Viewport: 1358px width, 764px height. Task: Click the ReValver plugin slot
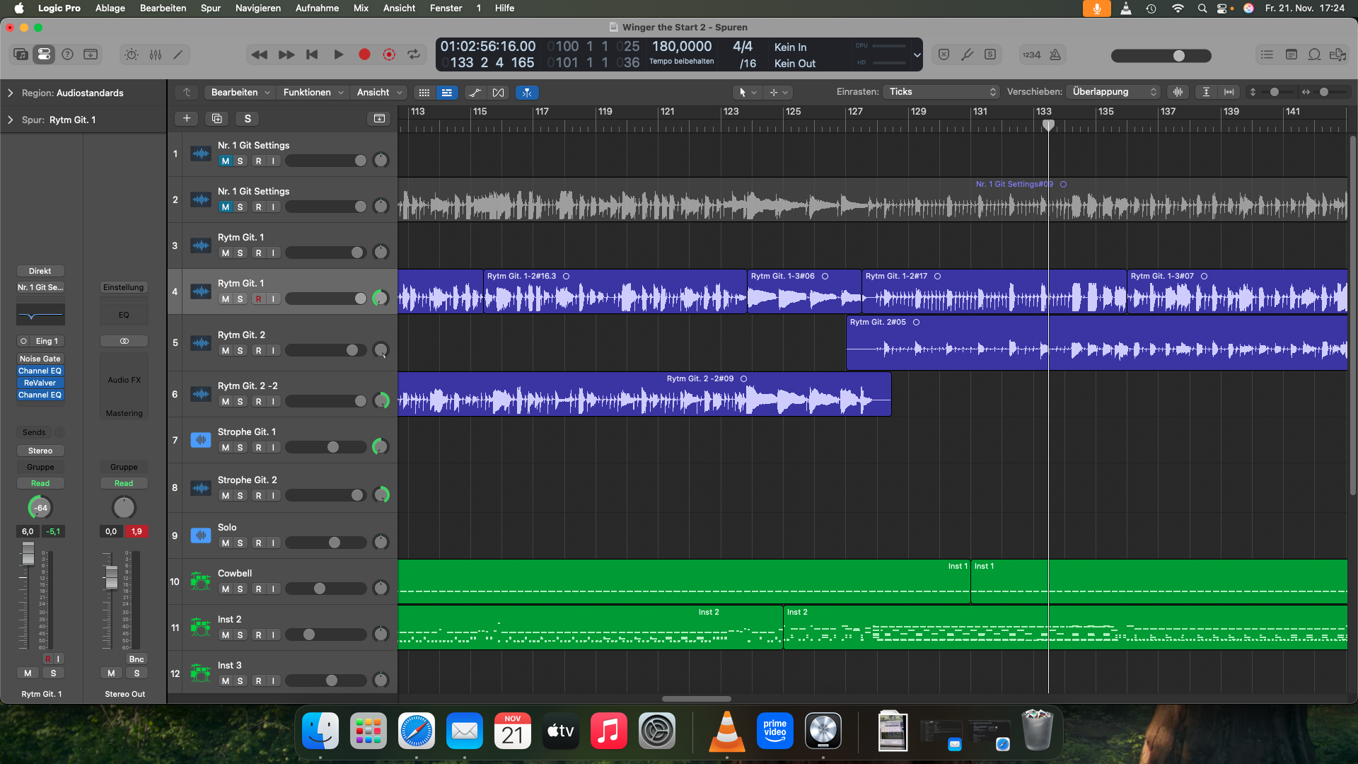40,383
